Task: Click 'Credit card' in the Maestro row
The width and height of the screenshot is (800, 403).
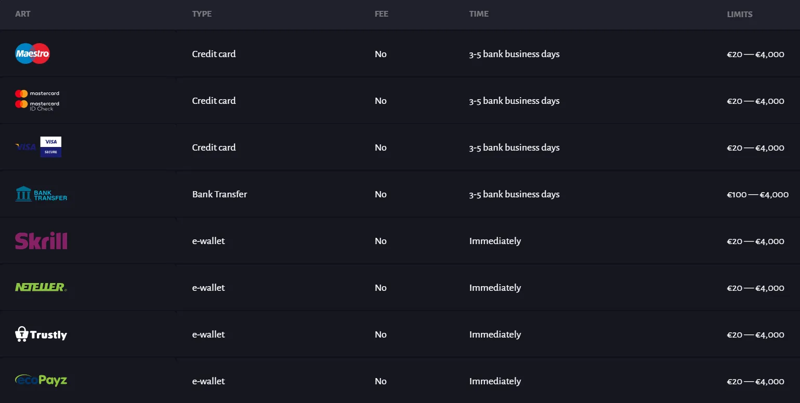Action: tap(214, 54)
